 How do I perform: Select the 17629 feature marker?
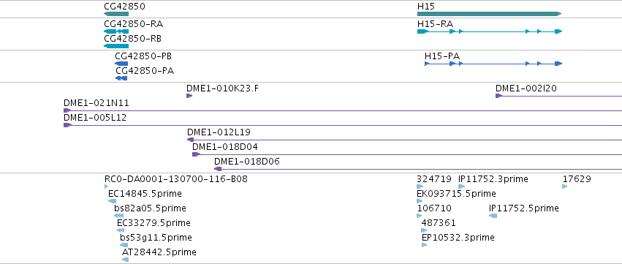coord(565,186)
